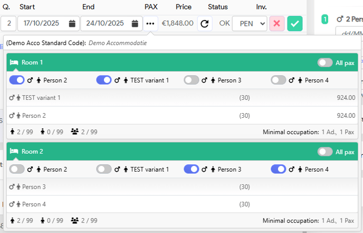
Task: Click the quantity field showing 2
Action: (8, 24)
